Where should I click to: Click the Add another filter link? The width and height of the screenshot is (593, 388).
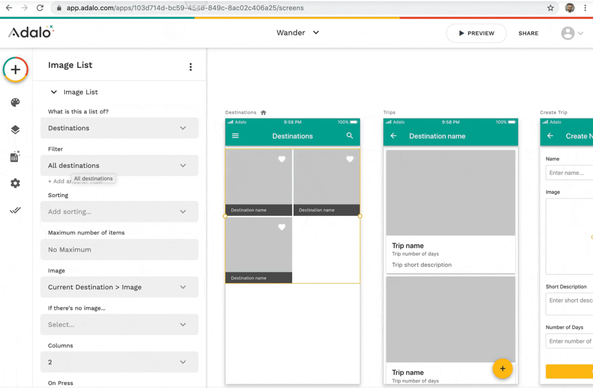60,181
